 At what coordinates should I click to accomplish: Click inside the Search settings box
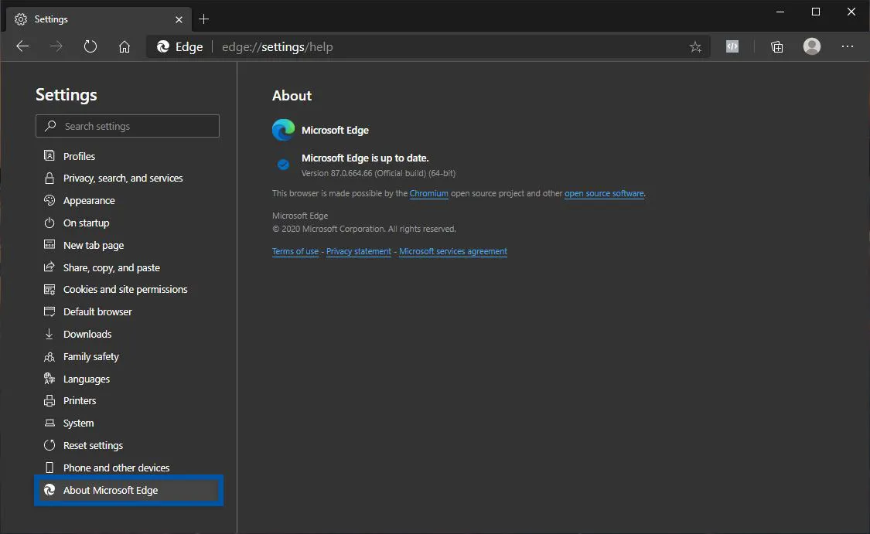(x=128, y=125)
